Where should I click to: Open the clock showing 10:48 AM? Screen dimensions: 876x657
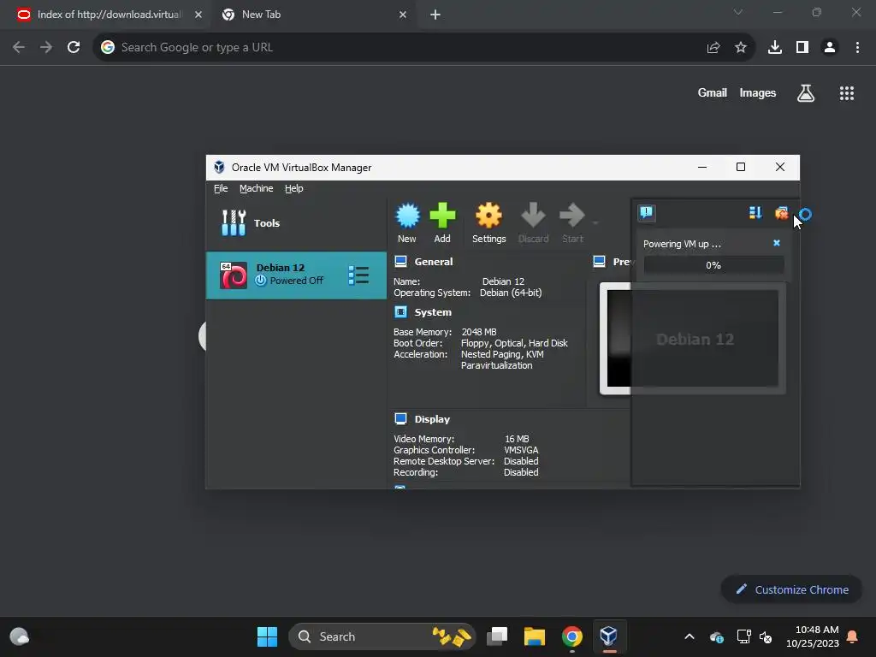point(813,636)
